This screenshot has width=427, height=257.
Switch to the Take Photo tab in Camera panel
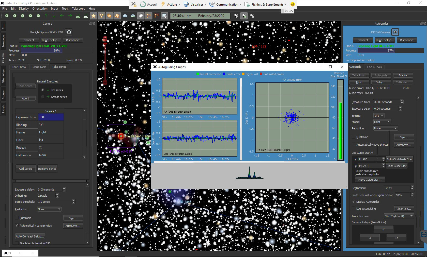(19, 67)
